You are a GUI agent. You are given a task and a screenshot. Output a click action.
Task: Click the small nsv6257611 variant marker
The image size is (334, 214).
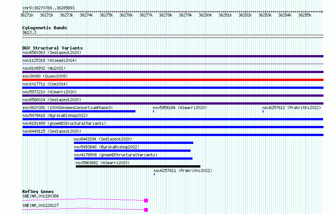coord(154,174)
